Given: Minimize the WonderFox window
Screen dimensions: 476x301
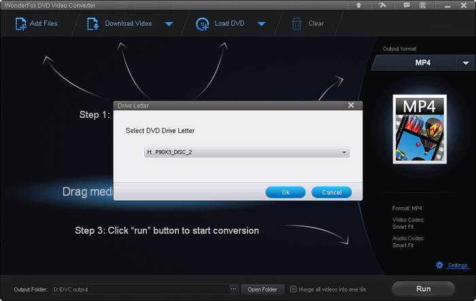Looking at the screenshot, I should [447, 5].
